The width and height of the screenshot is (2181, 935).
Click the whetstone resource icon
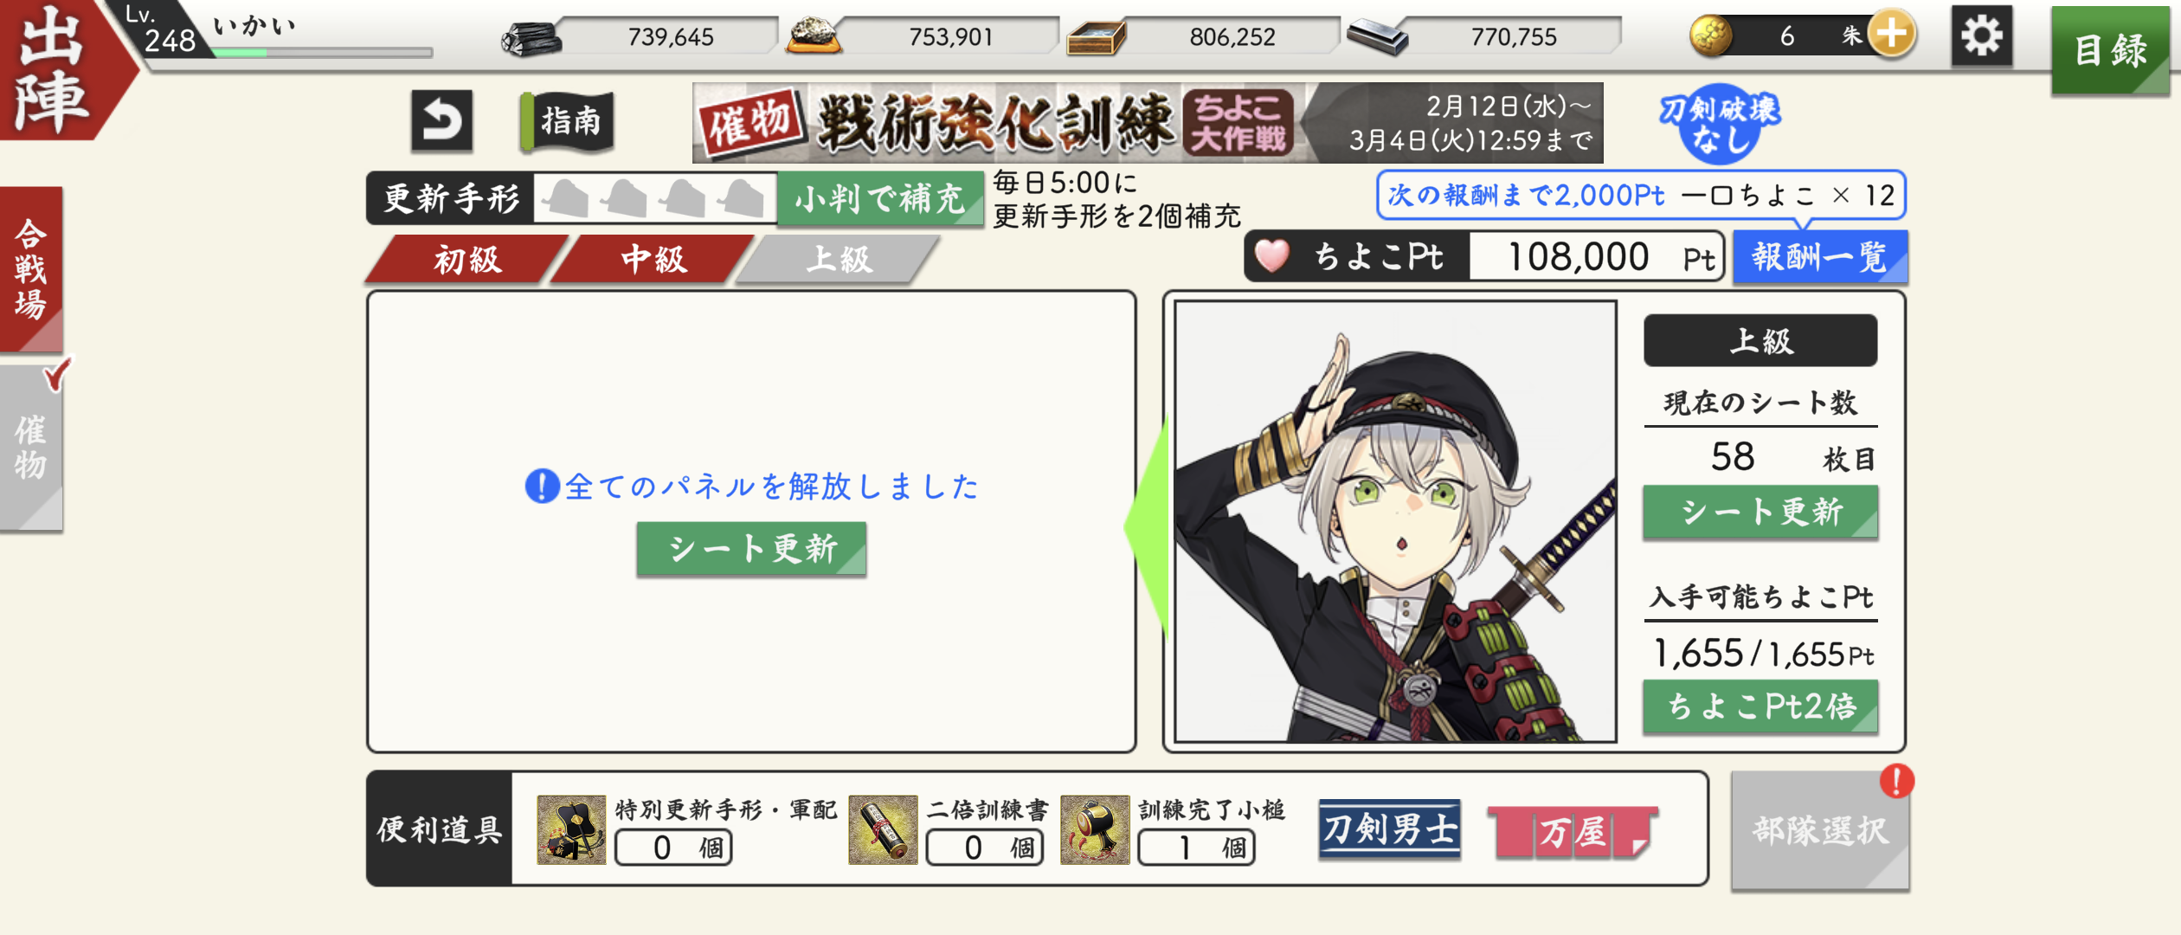click(814, 35)
